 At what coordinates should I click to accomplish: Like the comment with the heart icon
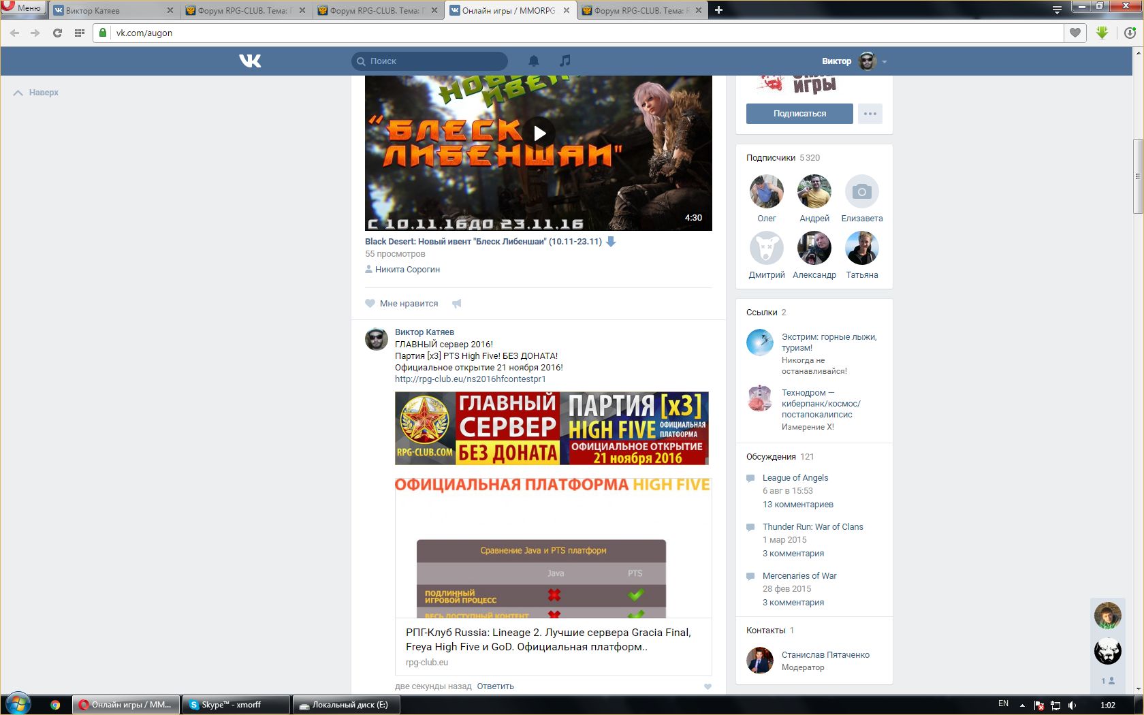click(708, 686)
